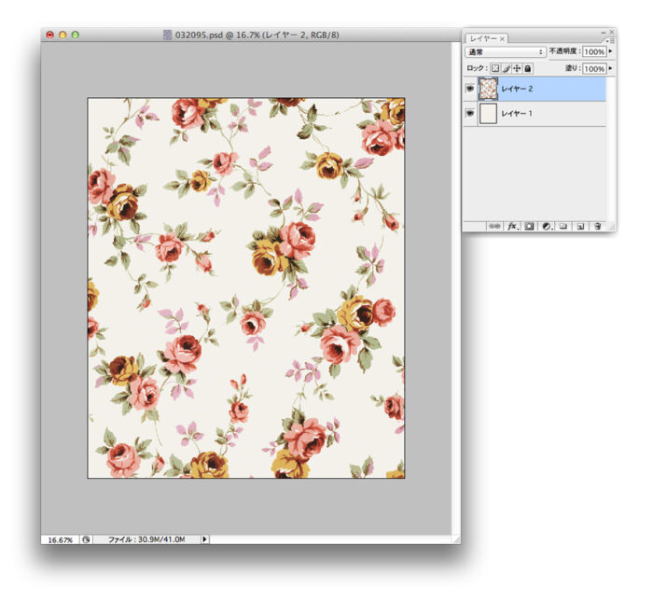This screenshot has height=601, width=653.
Task: Lock image pixels with brush icon
Action: click(x=507, y=69)
